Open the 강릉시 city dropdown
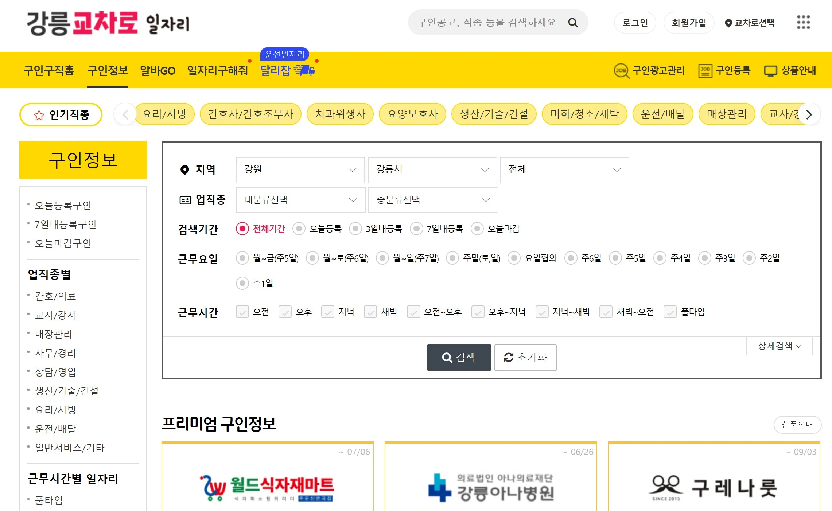 [x=432, y=170]
